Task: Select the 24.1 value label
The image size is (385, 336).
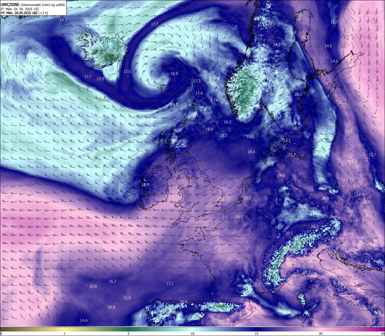Action: [239, 216]
